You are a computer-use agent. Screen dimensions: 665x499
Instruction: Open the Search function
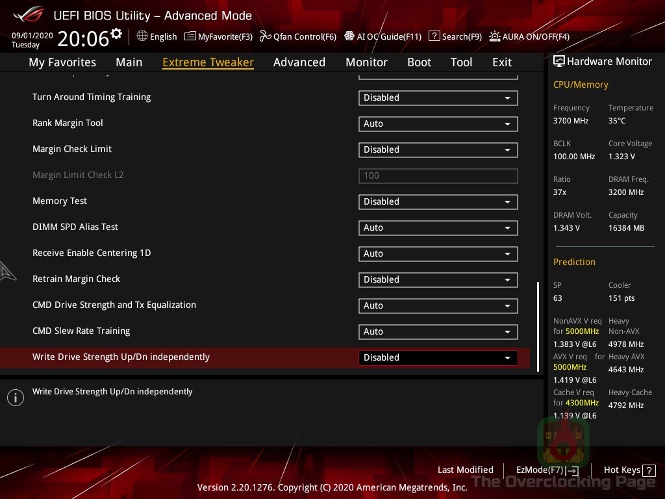point(455,36)
